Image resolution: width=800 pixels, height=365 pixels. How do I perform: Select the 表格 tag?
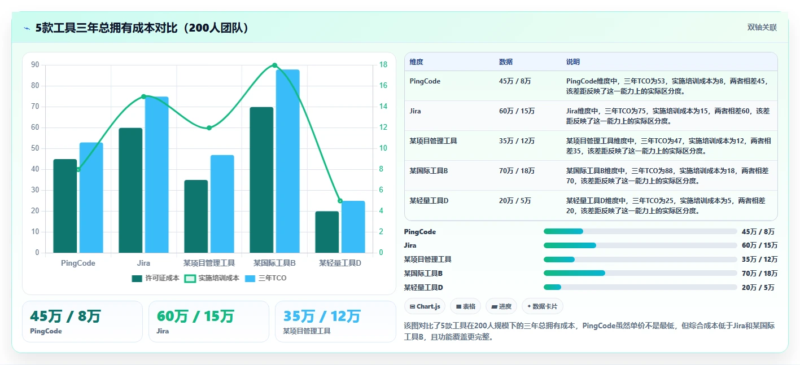point(465,306)
